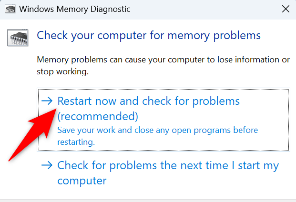Click the large memory chip icon beside heading

coord(17,37)
